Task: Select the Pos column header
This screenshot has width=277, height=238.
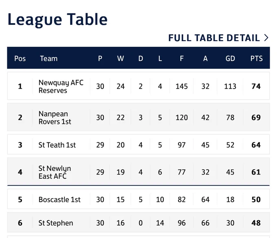Action: click(x=20, y=59)
